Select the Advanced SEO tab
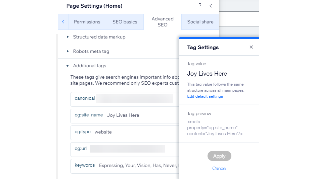 pyautogui.click(x=163, y=22)
